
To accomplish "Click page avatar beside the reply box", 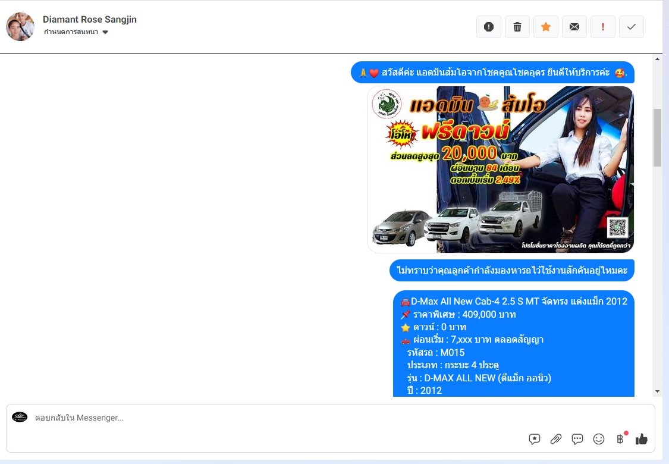I will 19,417.
